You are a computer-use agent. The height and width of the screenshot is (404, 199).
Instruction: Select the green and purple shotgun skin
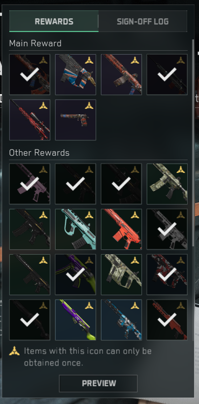coord(75,320)
